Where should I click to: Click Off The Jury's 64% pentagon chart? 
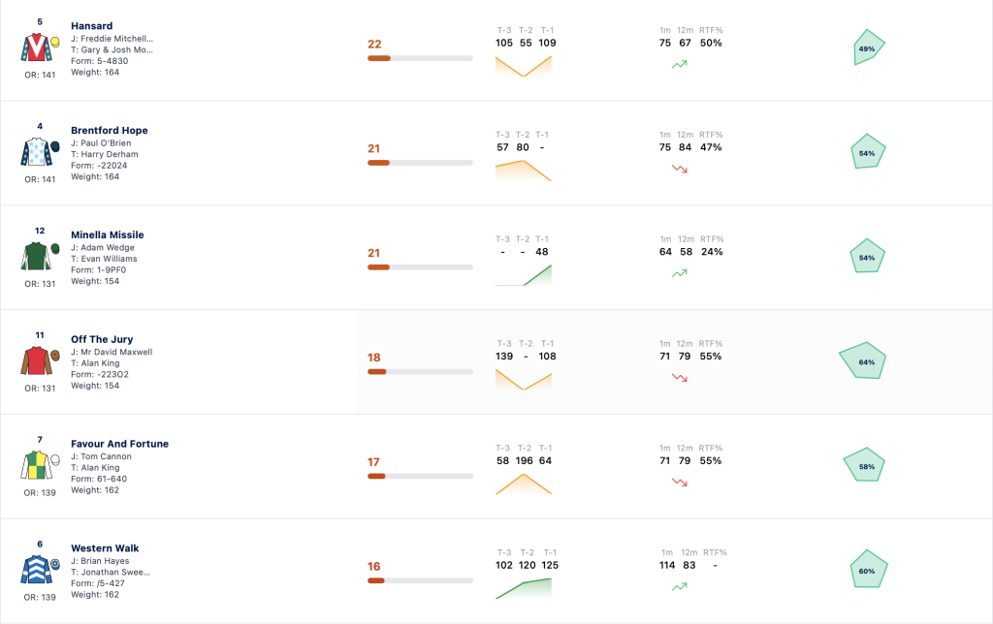862,360
